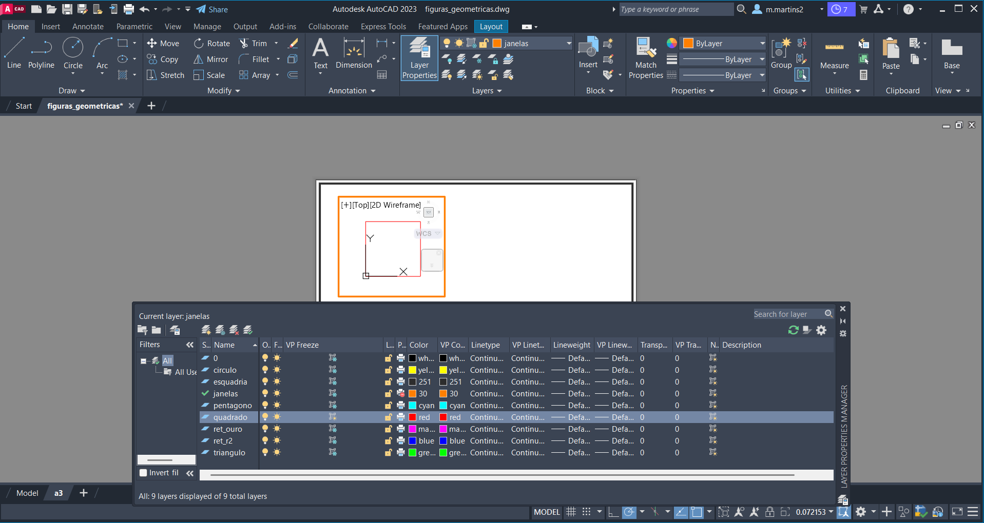Open the Layer Properties manager
Screen dimensions: 984x523
(x=419, y=58)
